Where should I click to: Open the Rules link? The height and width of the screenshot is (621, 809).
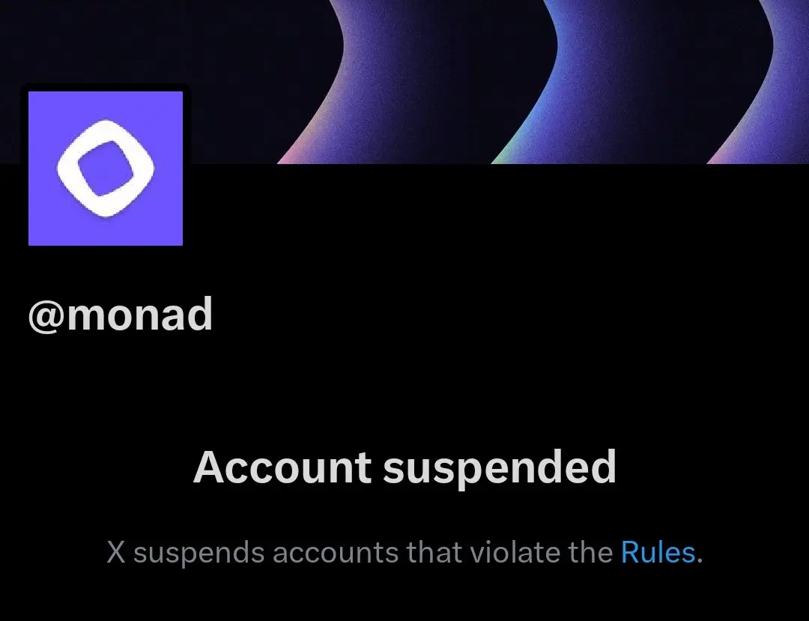tap(658, 552)
